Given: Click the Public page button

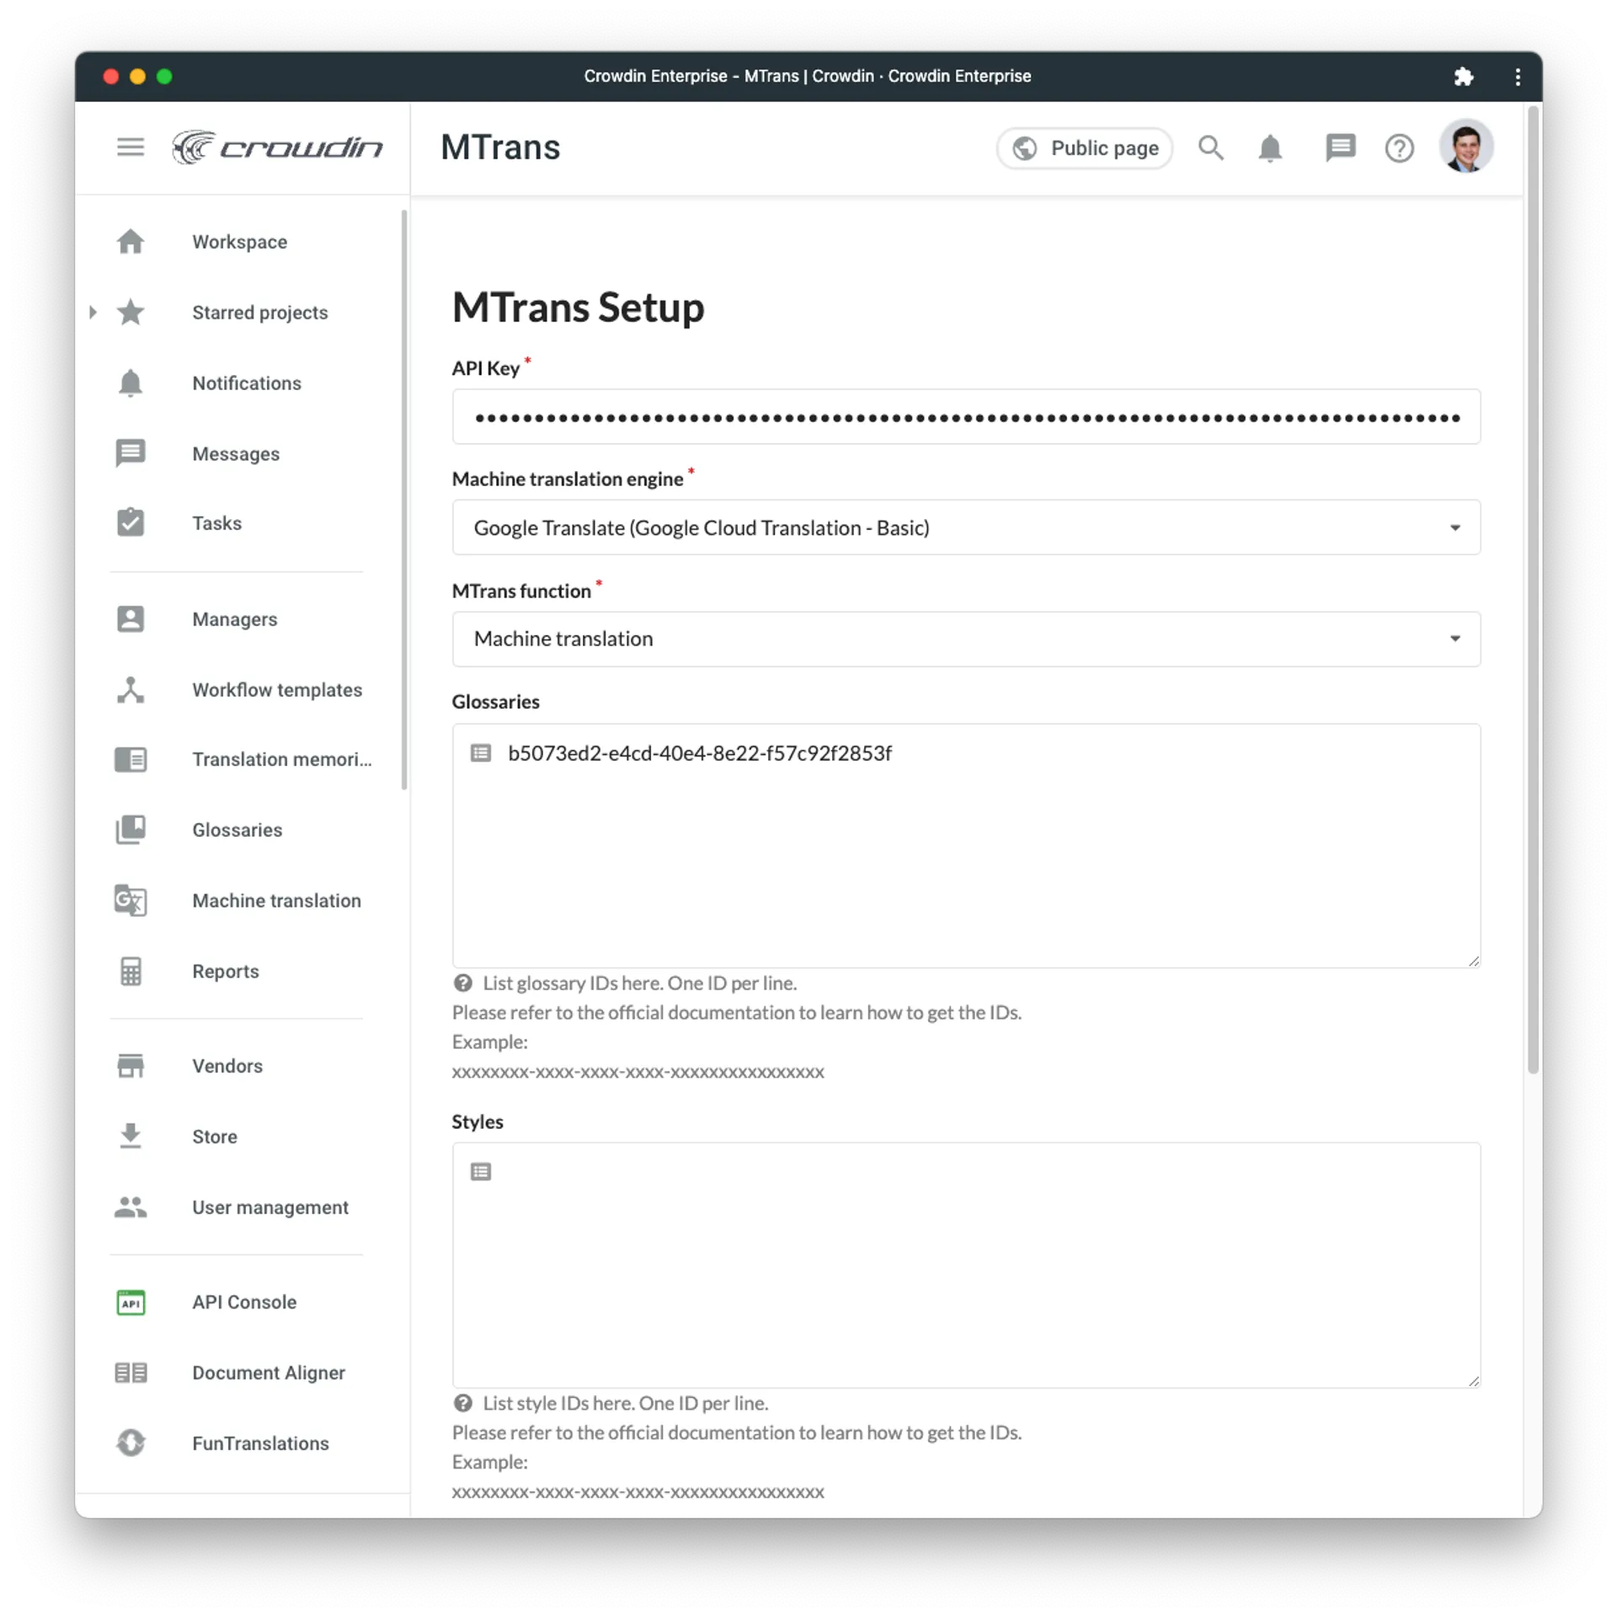Looking at the screenshot, I should click(1085, 148).
